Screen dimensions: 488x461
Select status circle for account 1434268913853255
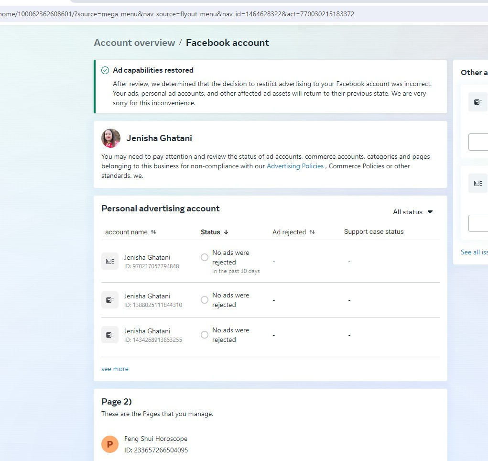click(205, 335)
